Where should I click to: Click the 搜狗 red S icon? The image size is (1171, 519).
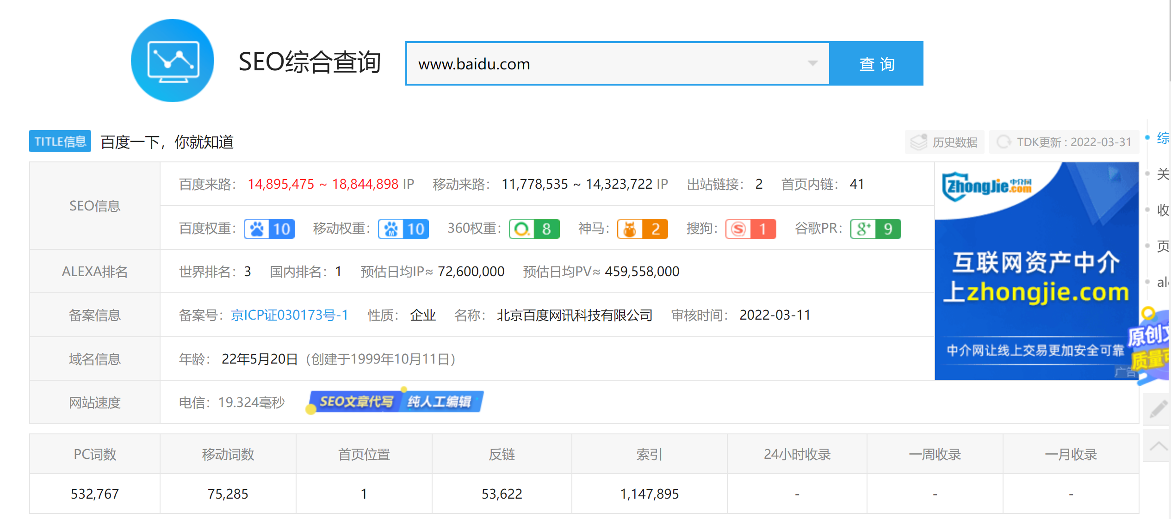click(x=738, y=229)
